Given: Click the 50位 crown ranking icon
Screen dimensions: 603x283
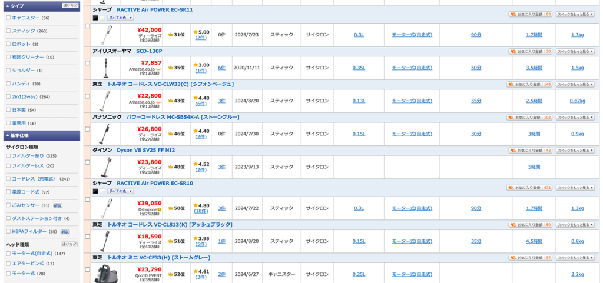Looking at the screenshot, I should [171, 208].
